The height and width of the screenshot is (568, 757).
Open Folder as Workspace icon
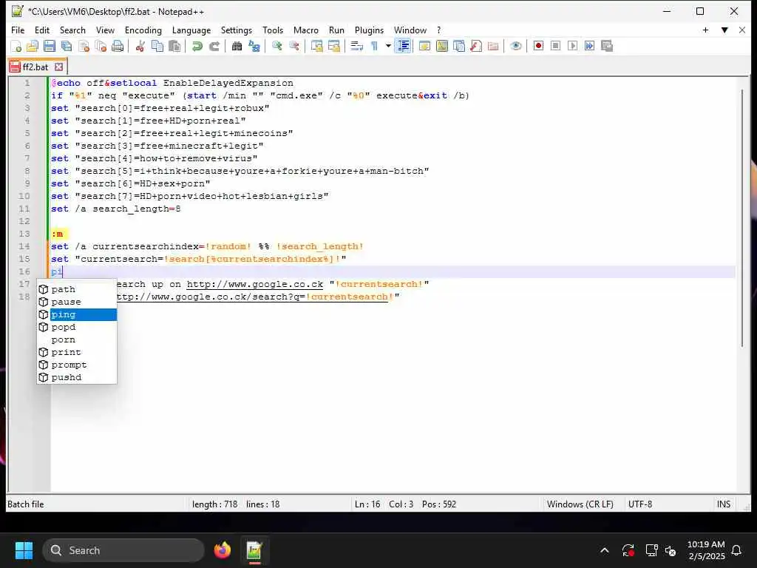pyautogui.click(x=493, y=47)
